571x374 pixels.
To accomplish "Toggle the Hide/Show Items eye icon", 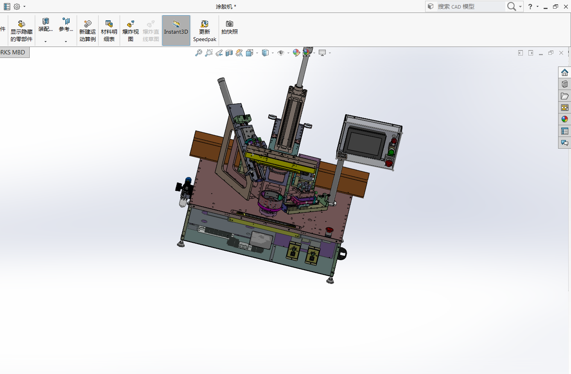I will coord(281,53).
